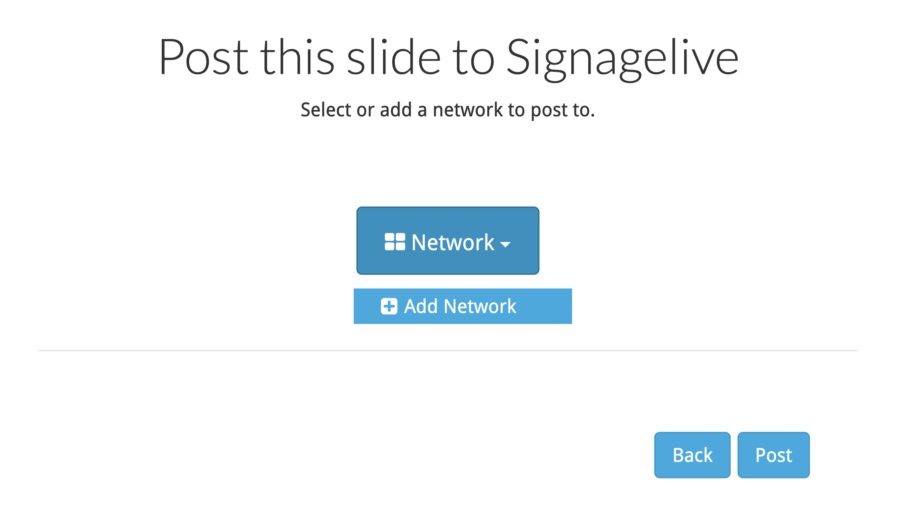Click the word "Signagelive" in the title

tap(622, 58)
